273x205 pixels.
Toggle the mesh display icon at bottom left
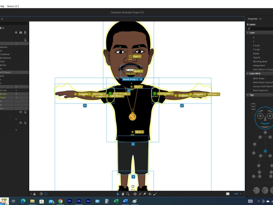(x=41, y=194)
